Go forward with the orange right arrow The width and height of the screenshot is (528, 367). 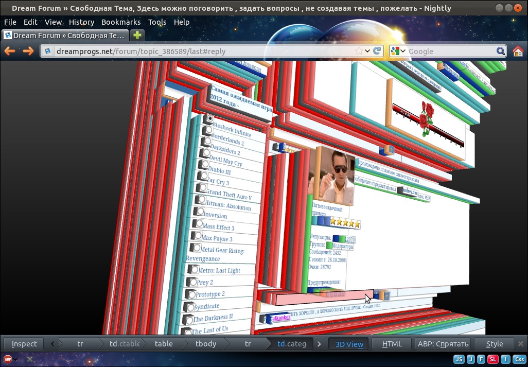click(28, 51)
